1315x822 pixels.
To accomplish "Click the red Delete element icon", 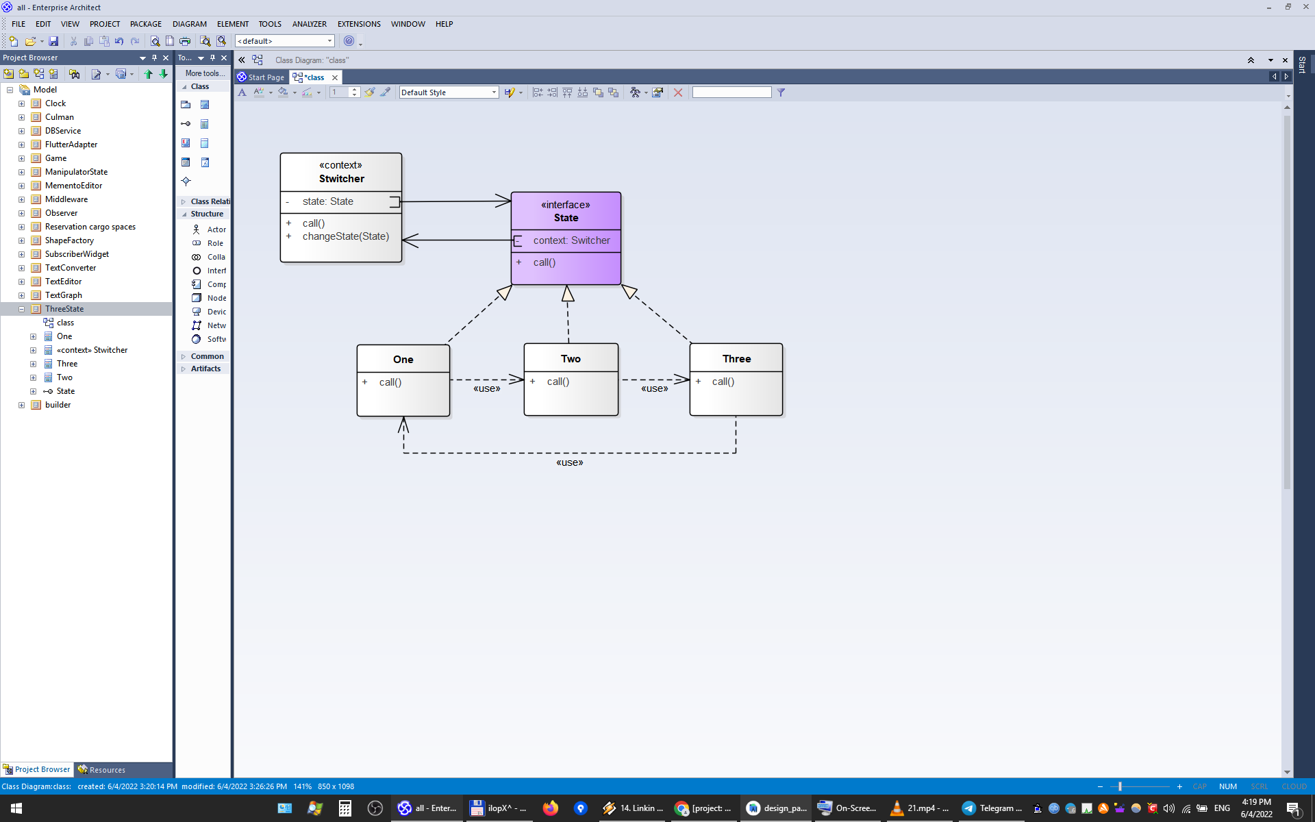I will 678,92.
